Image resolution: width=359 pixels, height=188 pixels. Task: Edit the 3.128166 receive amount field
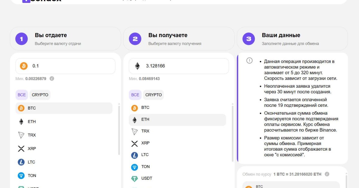(179, 66)
